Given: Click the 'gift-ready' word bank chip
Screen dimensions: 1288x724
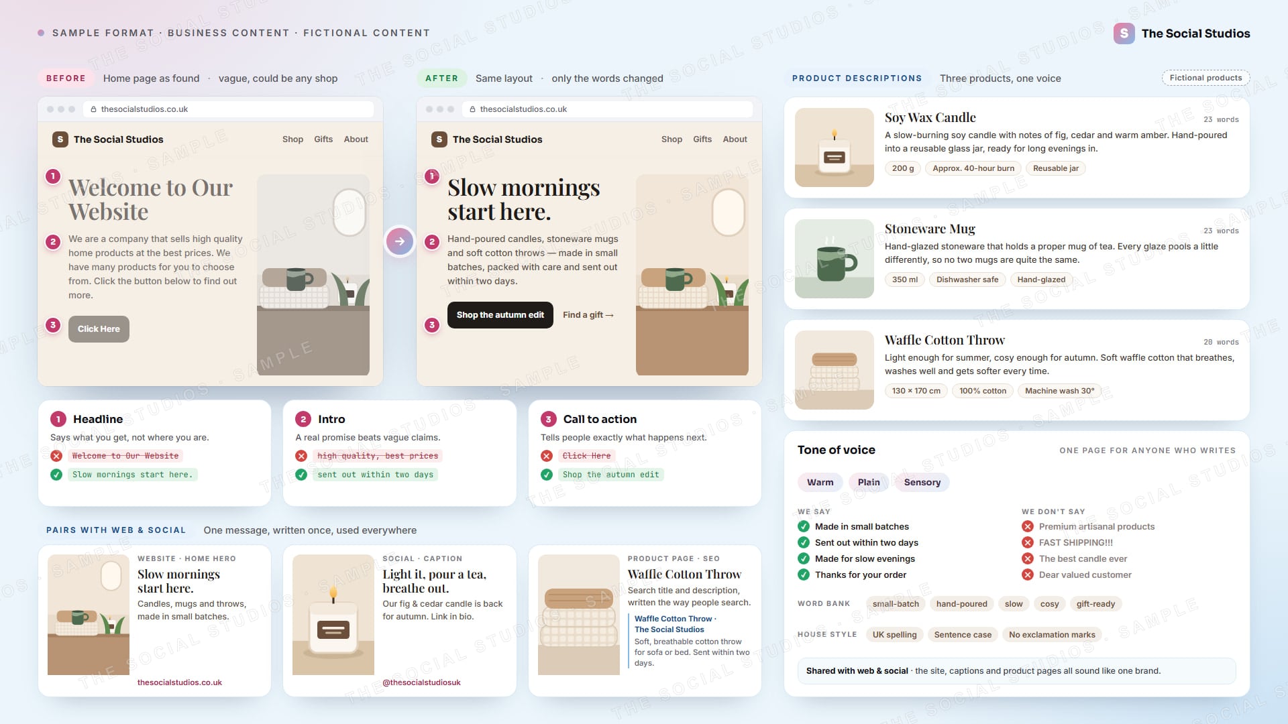Looking at the screenshot, I should [1095, 604].
